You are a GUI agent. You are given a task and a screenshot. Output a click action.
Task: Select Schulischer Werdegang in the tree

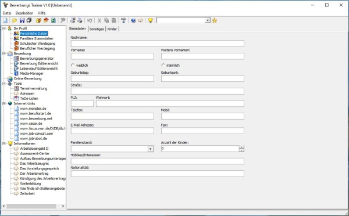38,44
